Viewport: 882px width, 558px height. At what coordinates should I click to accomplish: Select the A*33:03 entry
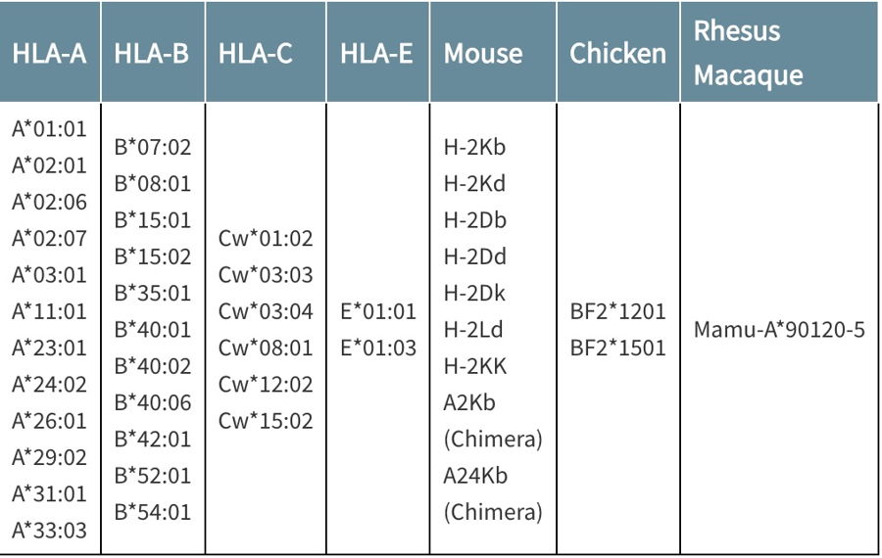coord(50,531)
